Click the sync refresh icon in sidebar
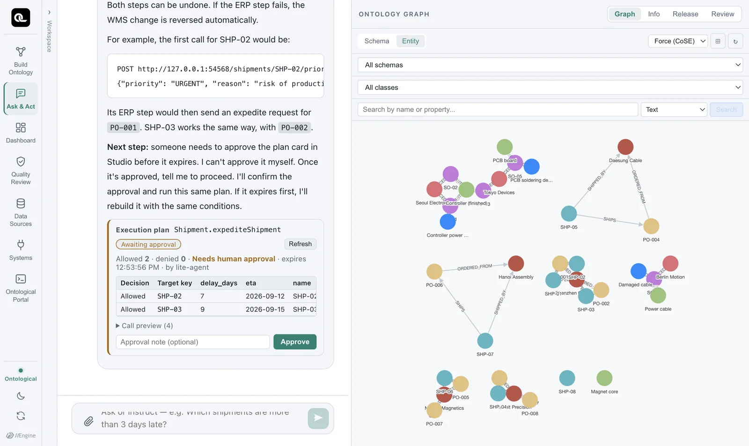The height and width of the screenshot is (446, 749). pyautogui.click(x=21, y=416)
